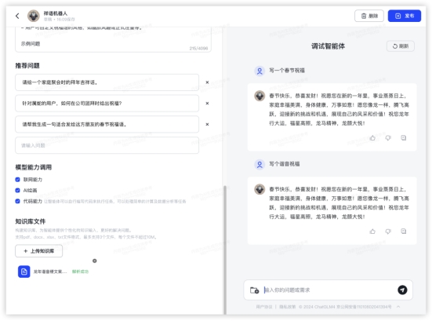This screenshot has width=432, height=321.
Task: Open the file attach folder icon
Action: pyautogui.click(x=254, y=290)
